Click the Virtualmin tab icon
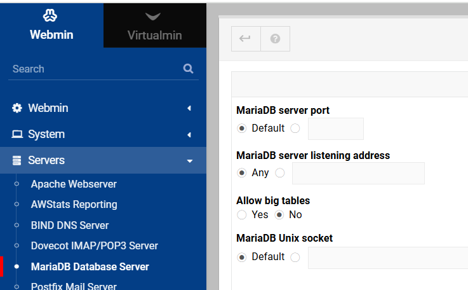This screenshot has height=290, width=468. pos(153,17)
